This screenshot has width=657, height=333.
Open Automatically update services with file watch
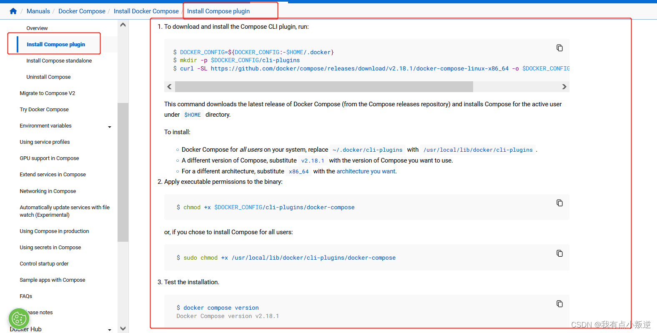(65, 211)
